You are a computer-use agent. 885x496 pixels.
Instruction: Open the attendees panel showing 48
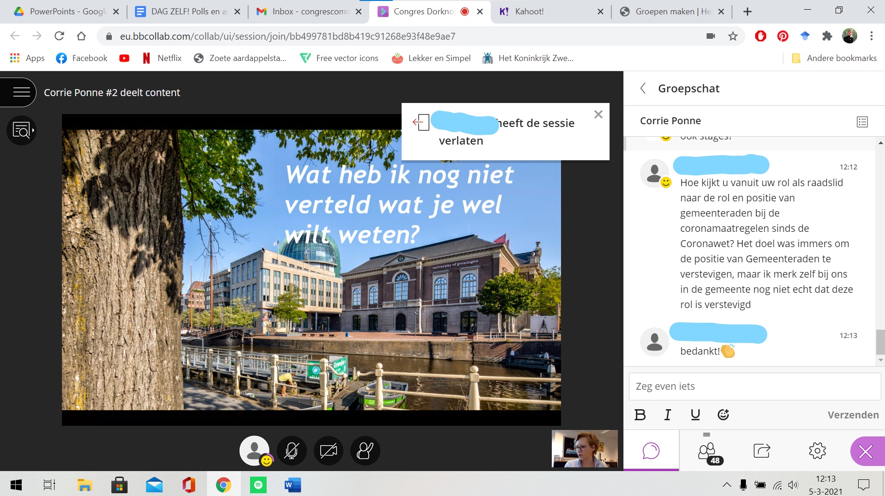coord(707,452)
